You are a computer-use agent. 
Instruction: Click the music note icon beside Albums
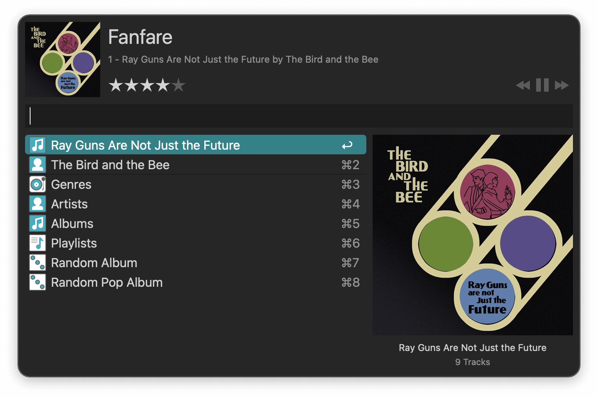click(38, 223)
